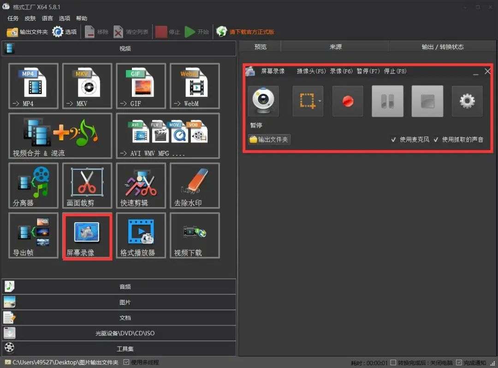Choose the MKV conversion icon
Screen dimensions: 498x368
(x=87, y=86)
